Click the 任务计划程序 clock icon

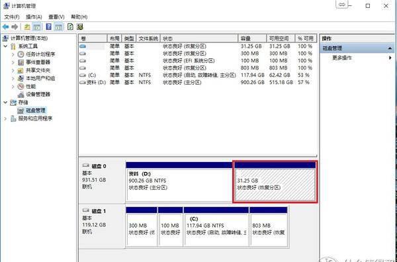click(x=21, y=54)
